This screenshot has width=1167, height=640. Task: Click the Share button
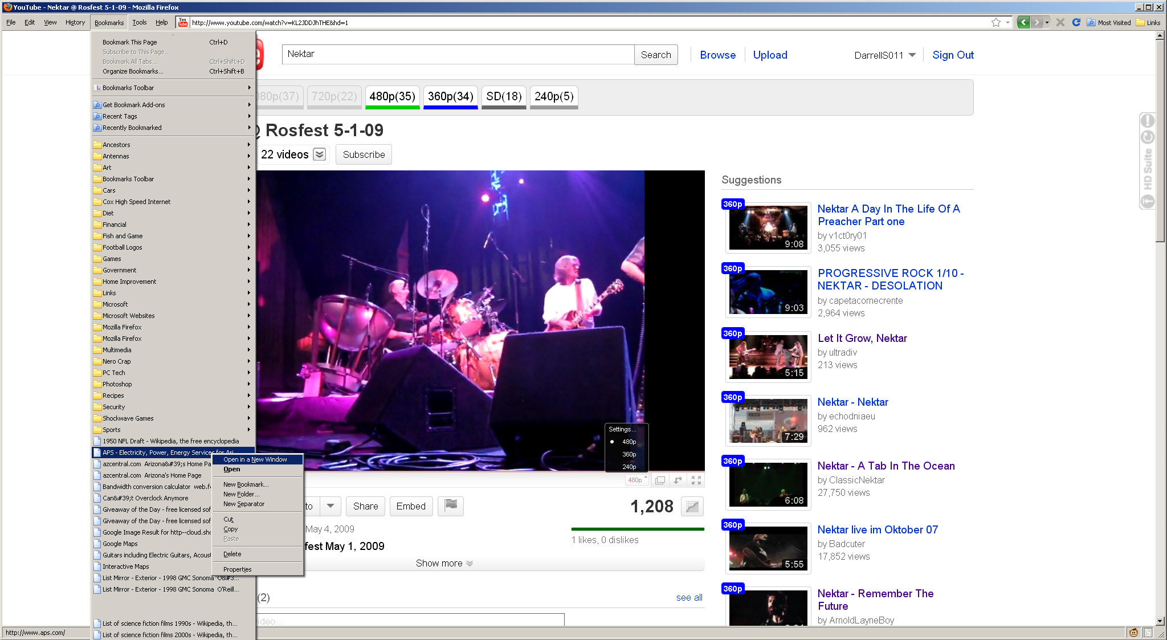[365, 506]
